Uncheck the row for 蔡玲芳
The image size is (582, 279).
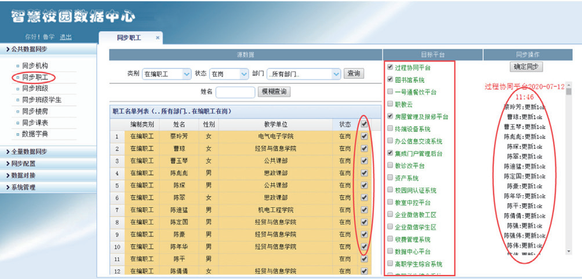point(364,137)
